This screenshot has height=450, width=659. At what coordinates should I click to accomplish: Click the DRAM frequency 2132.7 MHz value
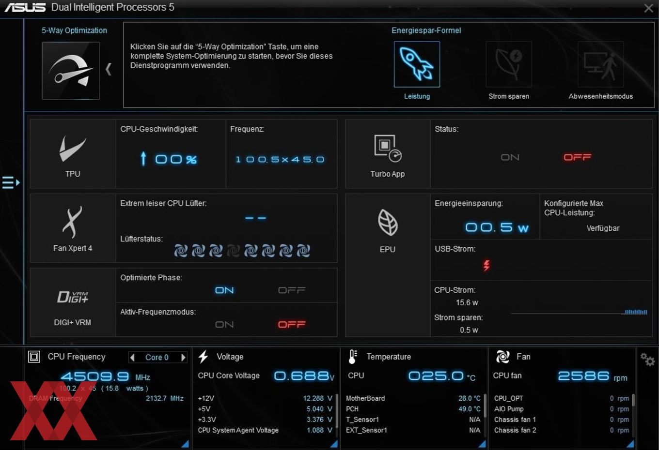coord(165,398)
